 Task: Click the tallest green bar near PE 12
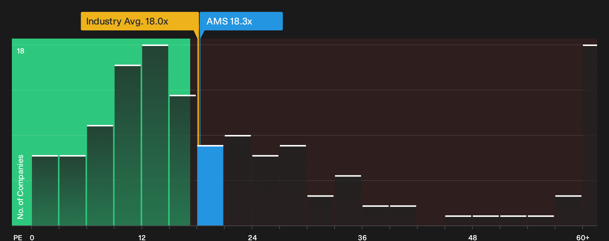click(x=155, y=135)
